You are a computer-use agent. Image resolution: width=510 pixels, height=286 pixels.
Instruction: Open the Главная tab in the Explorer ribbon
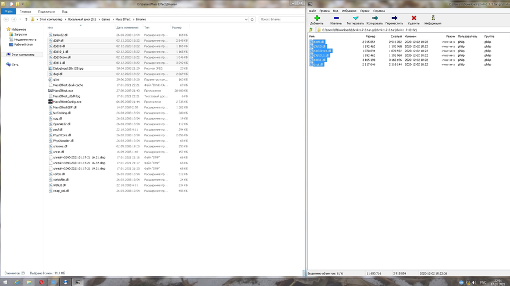(x=25, y=12)
